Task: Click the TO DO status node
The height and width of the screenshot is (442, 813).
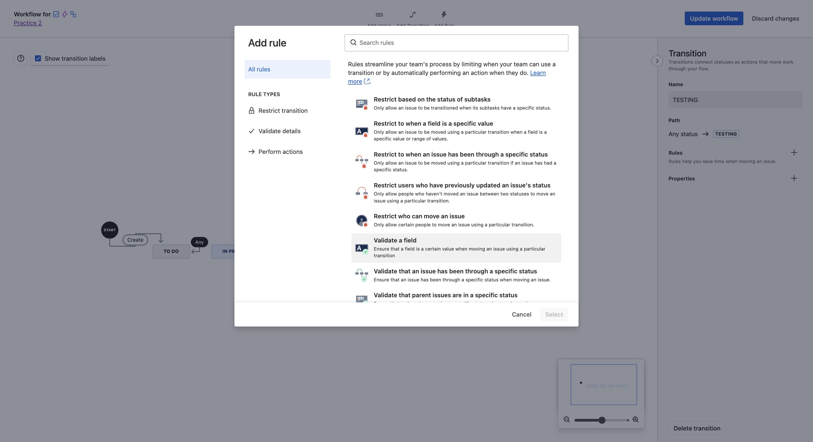Action: (171, 251)
